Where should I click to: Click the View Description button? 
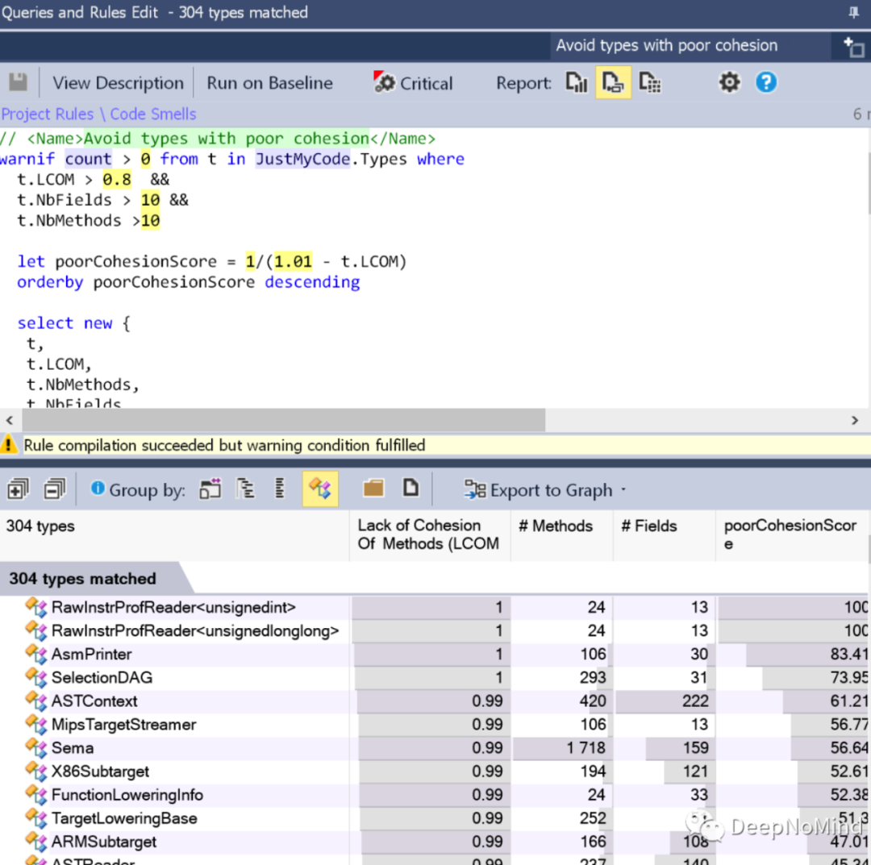pos(117,81)
